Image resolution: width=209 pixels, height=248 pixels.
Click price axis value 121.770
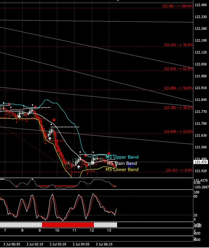click(x=201, y=112)
